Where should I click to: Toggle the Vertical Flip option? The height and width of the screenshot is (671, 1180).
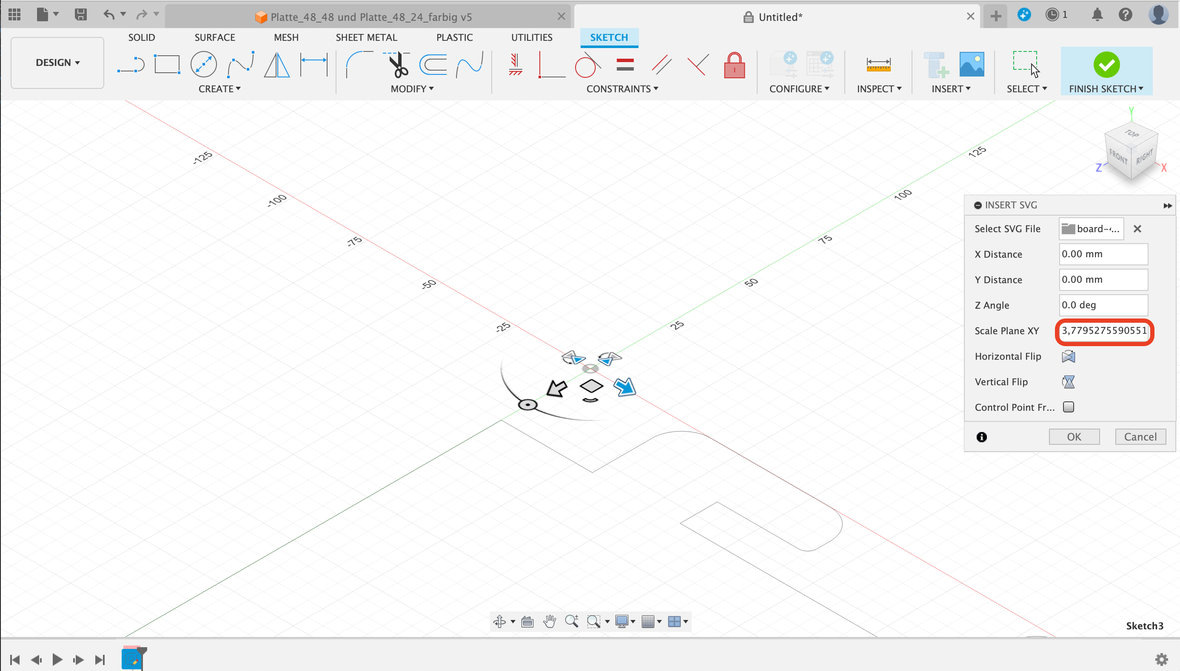pos(1069,382)
